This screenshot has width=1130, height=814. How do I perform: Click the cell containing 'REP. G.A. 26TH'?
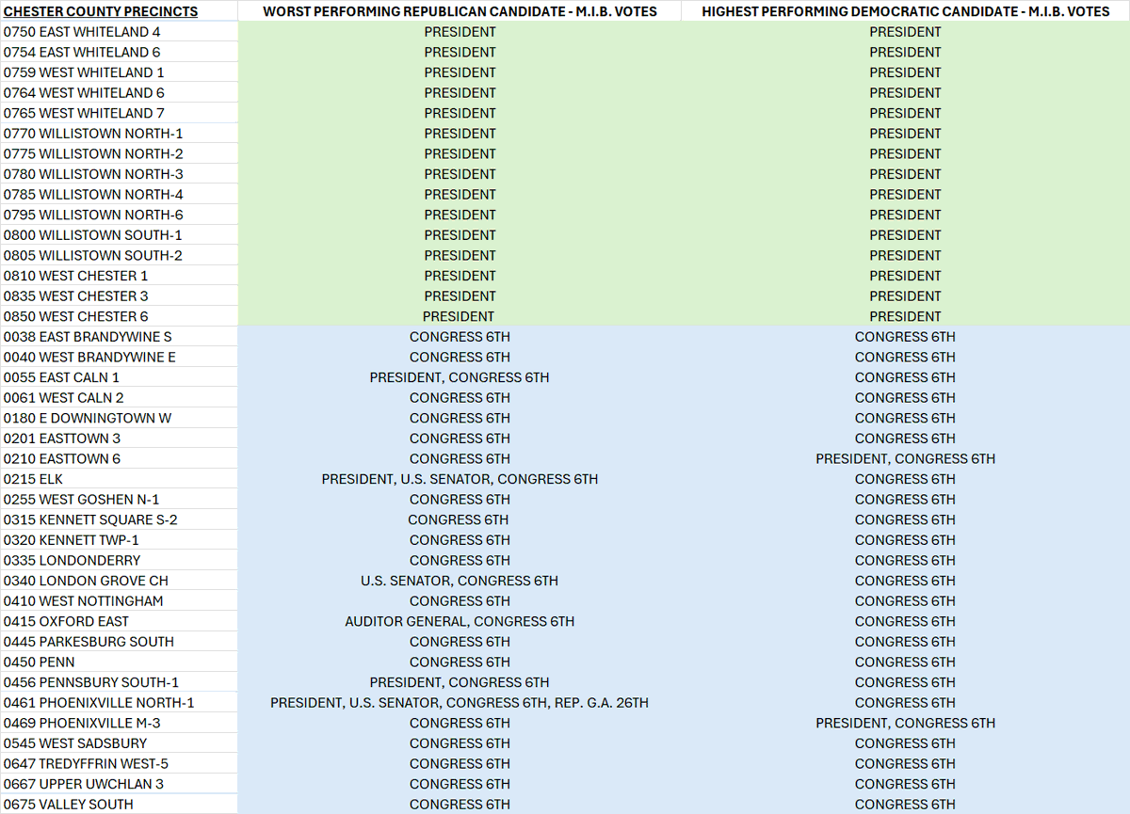point(460,703)
